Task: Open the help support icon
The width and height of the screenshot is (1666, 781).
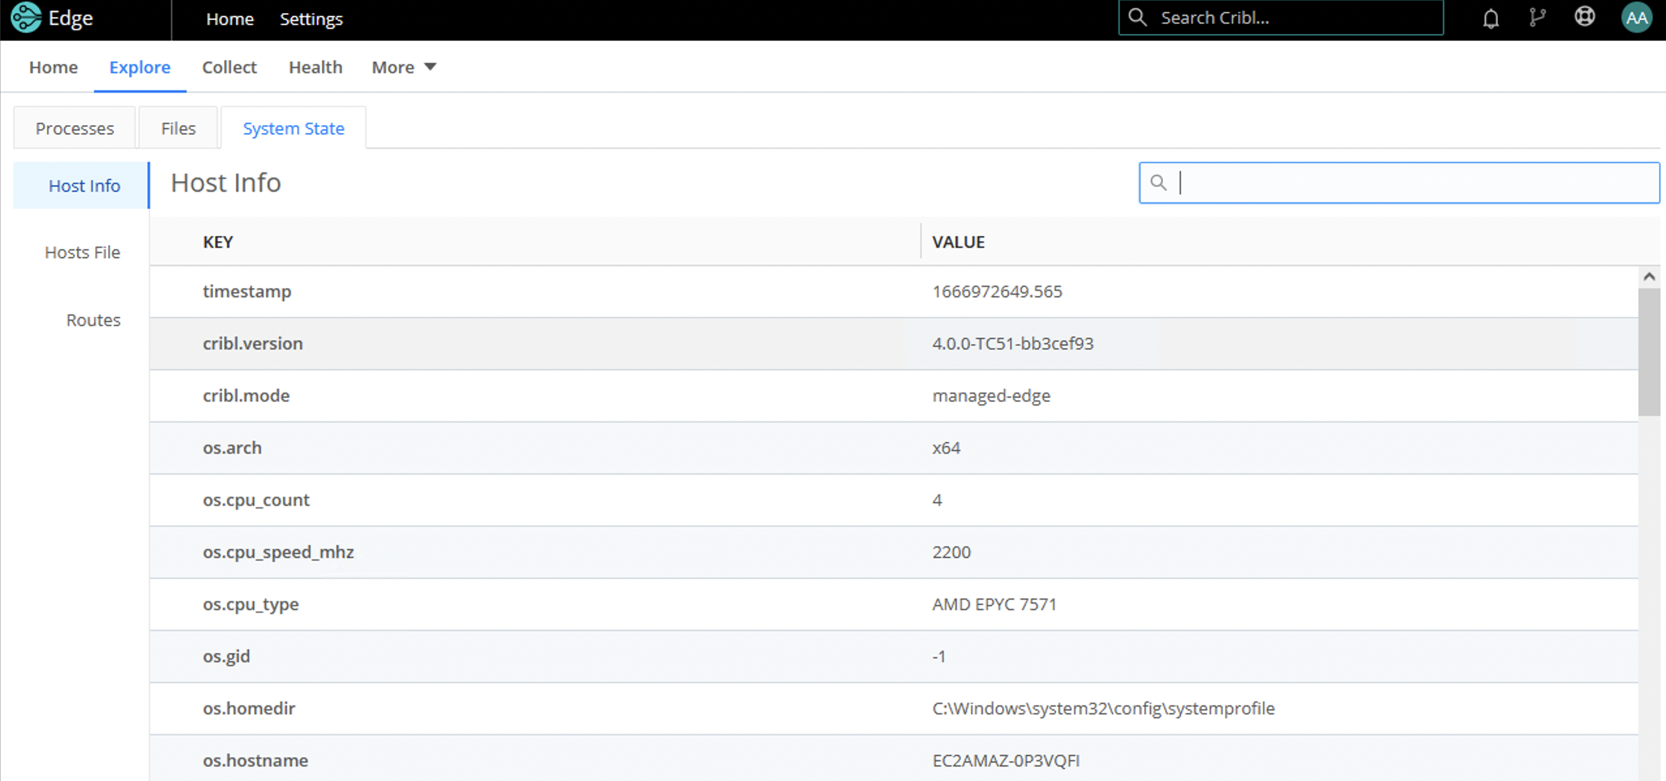Action: click(1585, 18)
